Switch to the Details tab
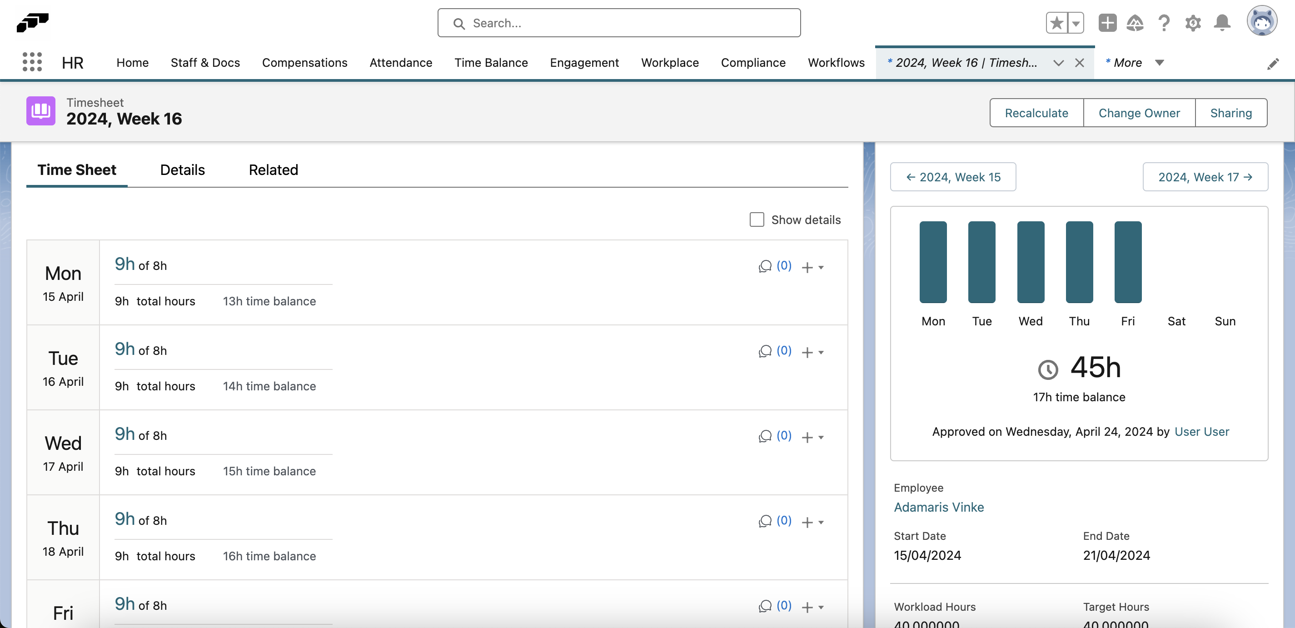Viewport: 1295px width, 628px height. (x=182, y=169)
